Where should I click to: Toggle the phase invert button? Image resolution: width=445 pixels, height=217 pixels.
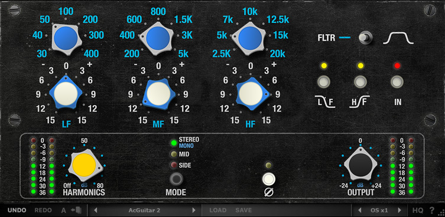(269, 179)
